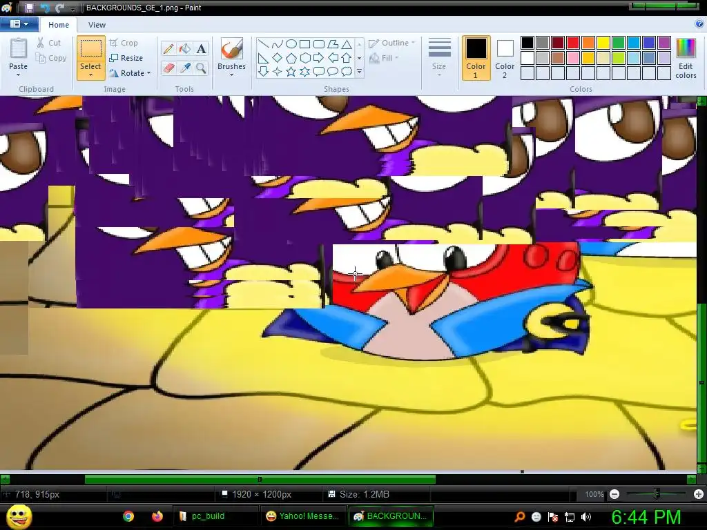Click the Save icon in title bar
The width and height of the screenshot is (707, 530).
29,8
